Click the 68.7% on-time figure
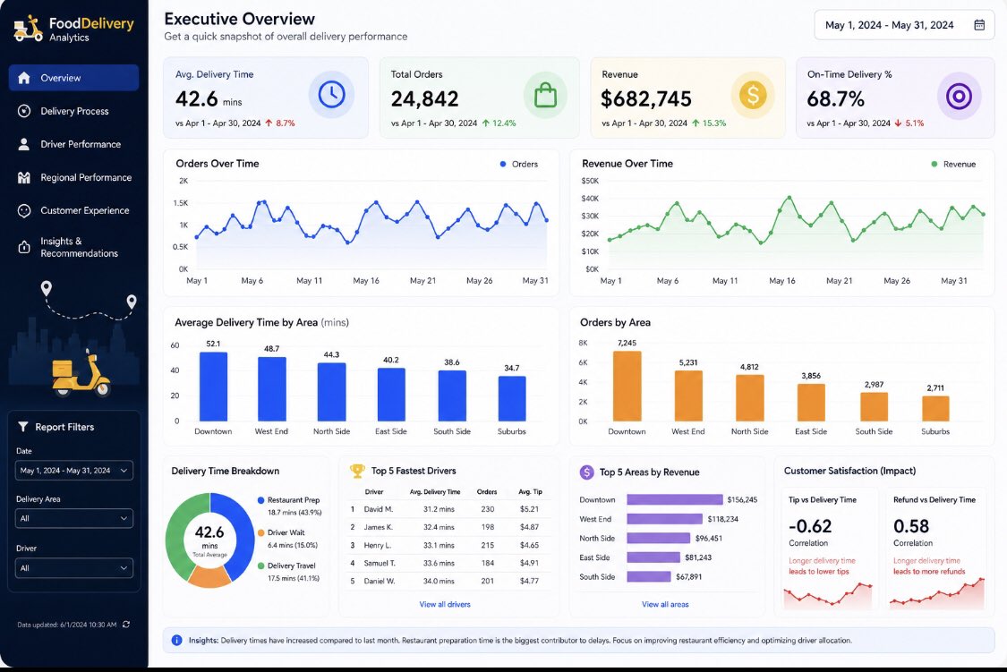Image resolution: width=1007 pixels, height=672 pixels. [x=835, y=98]
